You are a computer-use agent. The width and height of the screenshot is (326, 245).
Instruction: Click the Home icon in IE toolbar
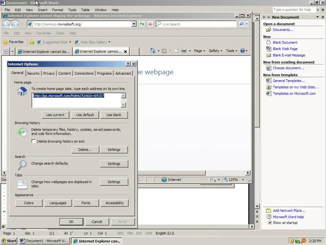(x=152, y=51)
